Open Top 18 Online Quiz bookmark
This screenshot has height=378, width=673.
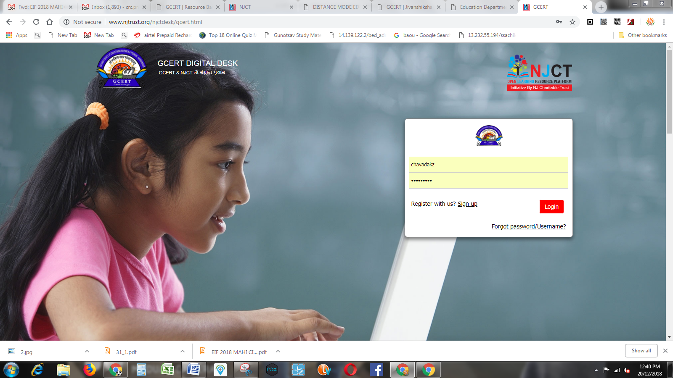click(228, 35)
